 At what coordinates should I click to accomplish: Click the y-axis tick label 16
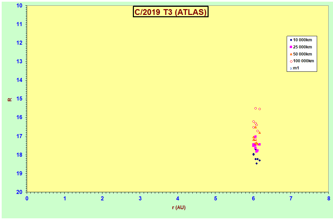(x=19, y=117)
